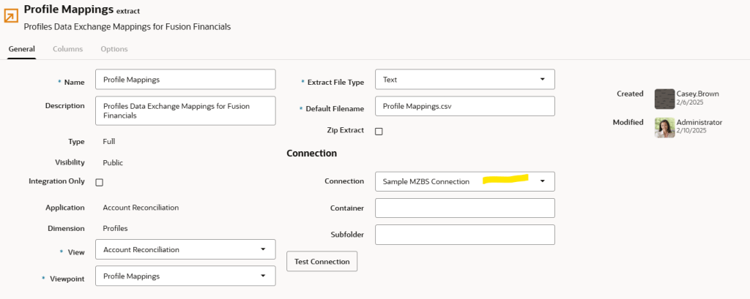This screenshot has width=750, height=299.
Task: Switch to the Columns tab
Action: click(x=67, y=49)
